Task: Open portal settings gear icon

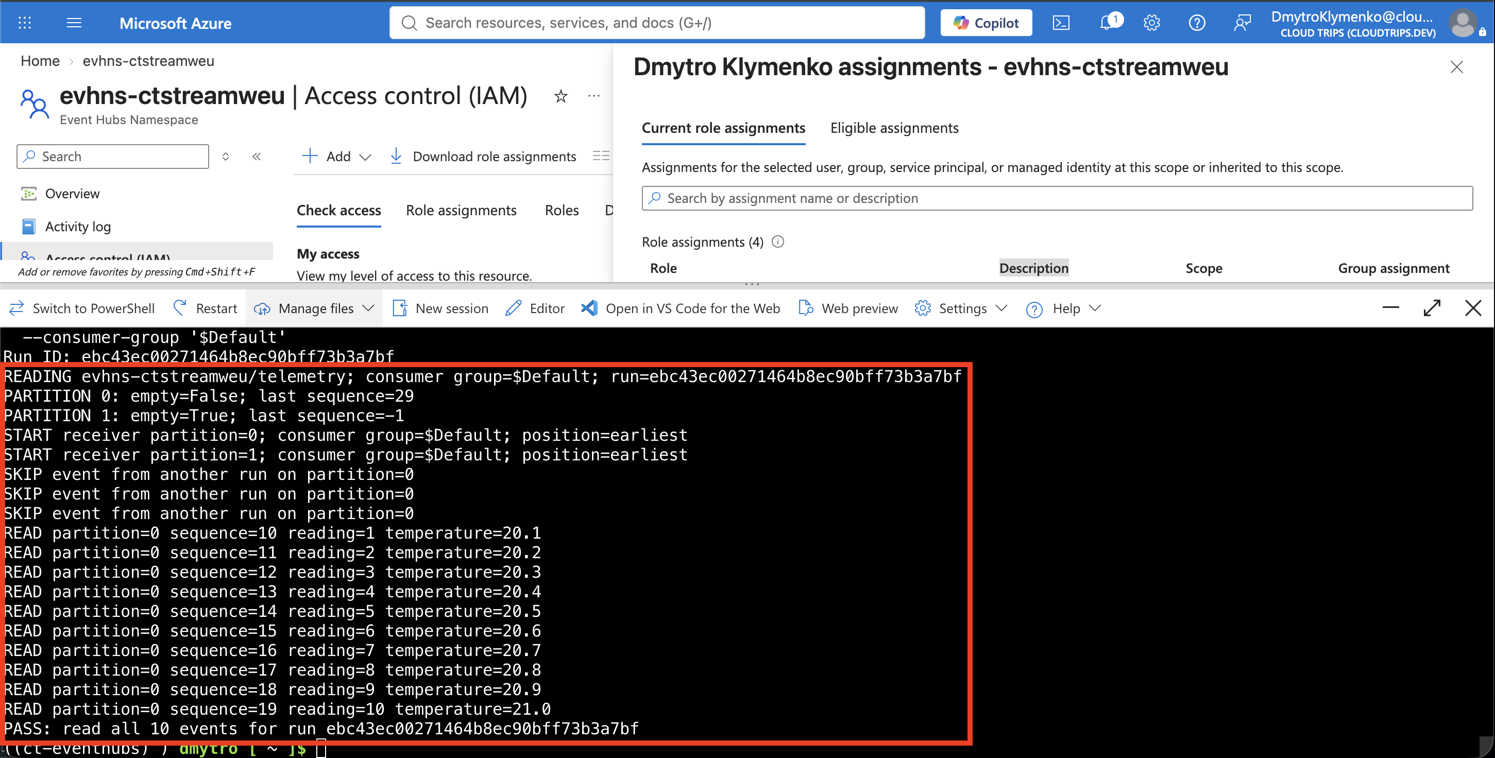Action: (x=1151, y=23)
